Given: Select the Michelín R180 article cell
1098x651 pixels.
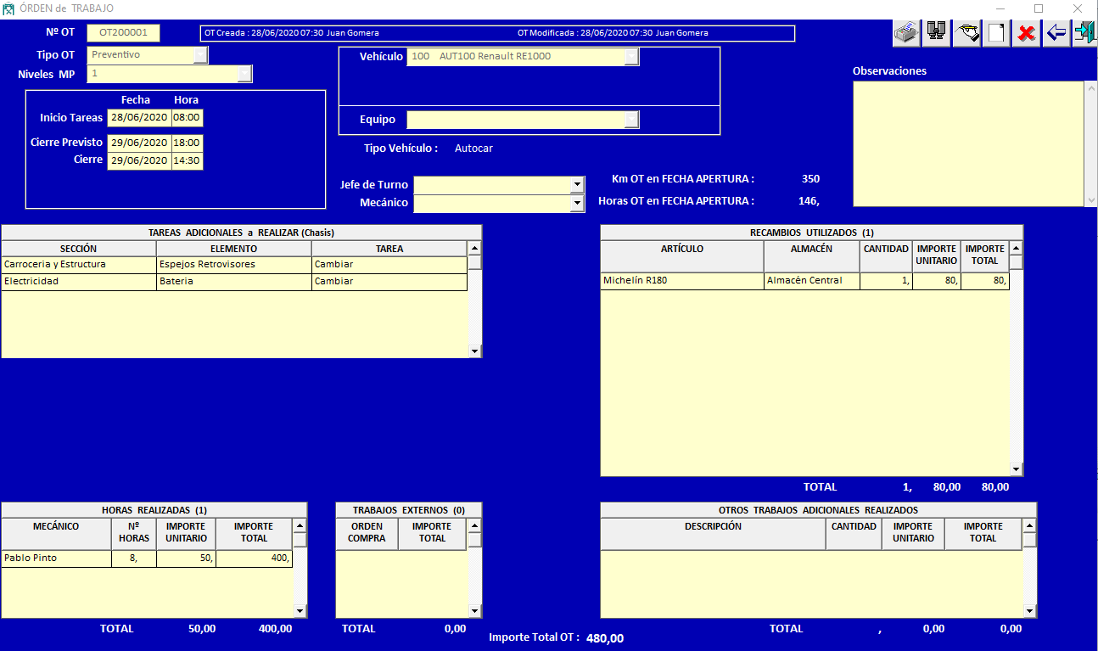Looking at the screenshot, I should pyautogui.click(x=682, y=281).
